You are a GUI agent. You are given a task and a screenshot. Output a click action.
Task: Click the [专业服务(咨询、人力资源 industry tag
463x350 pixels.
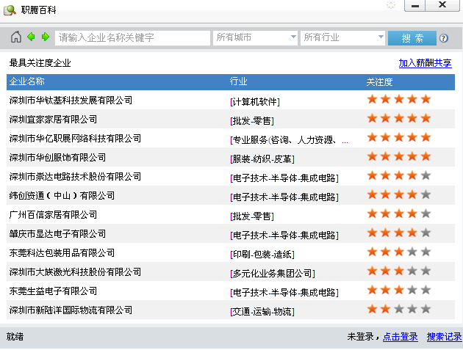tap(289, 139)
